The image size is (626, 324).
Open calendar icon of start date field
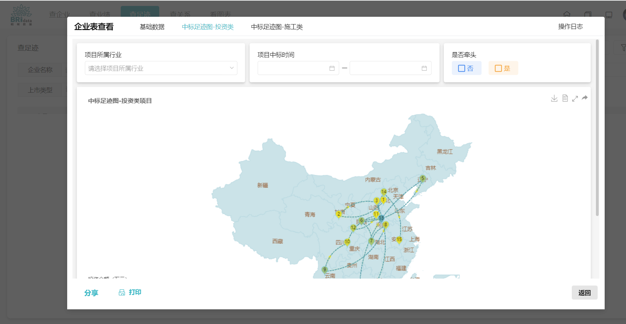(332, 68)
